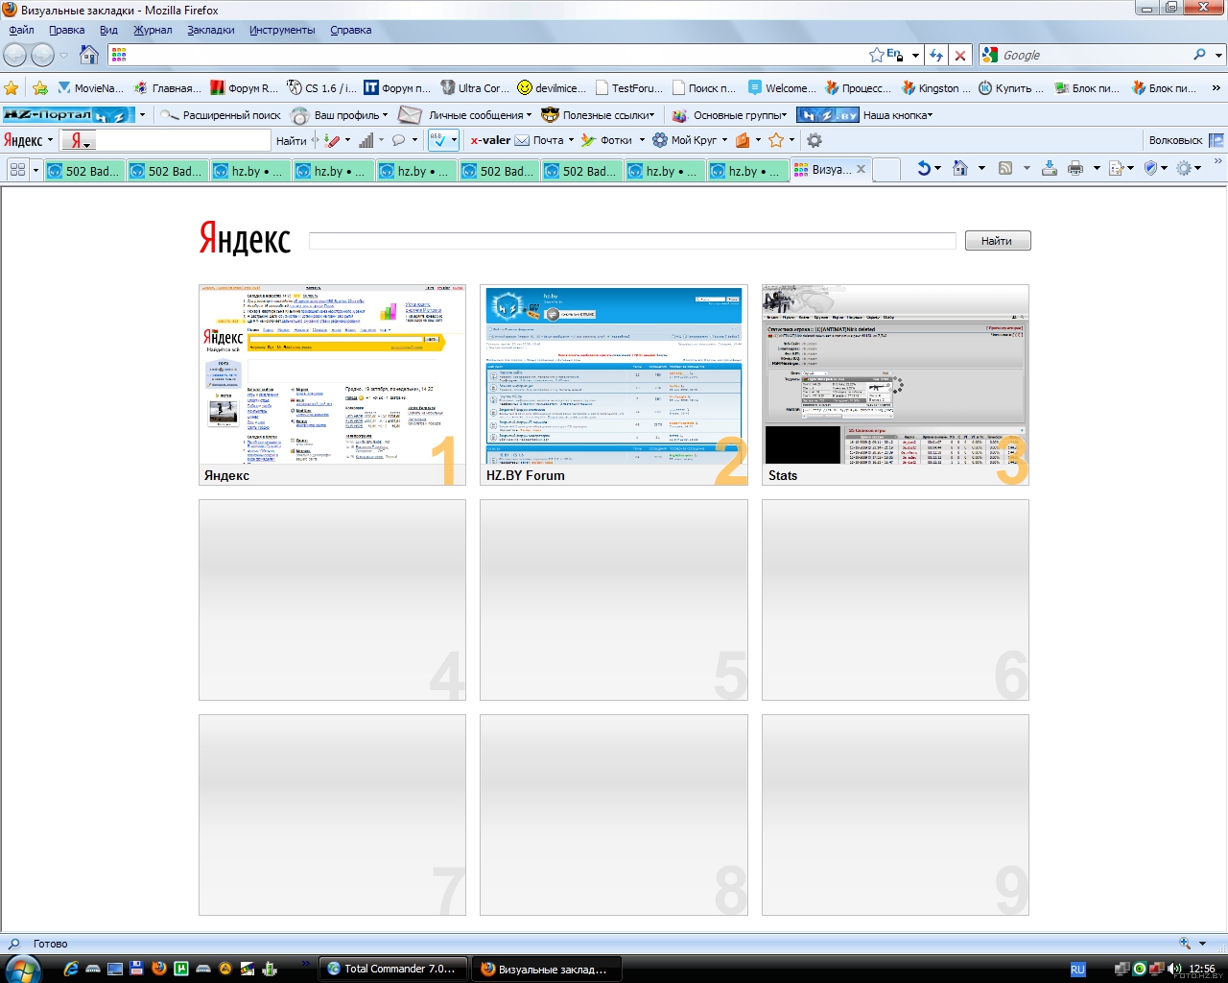The height and width of the screenshot is (983, 1228).
Task: Open the home page icon beside the address bar
Action: pyautogui.click(x=89, y=55)
